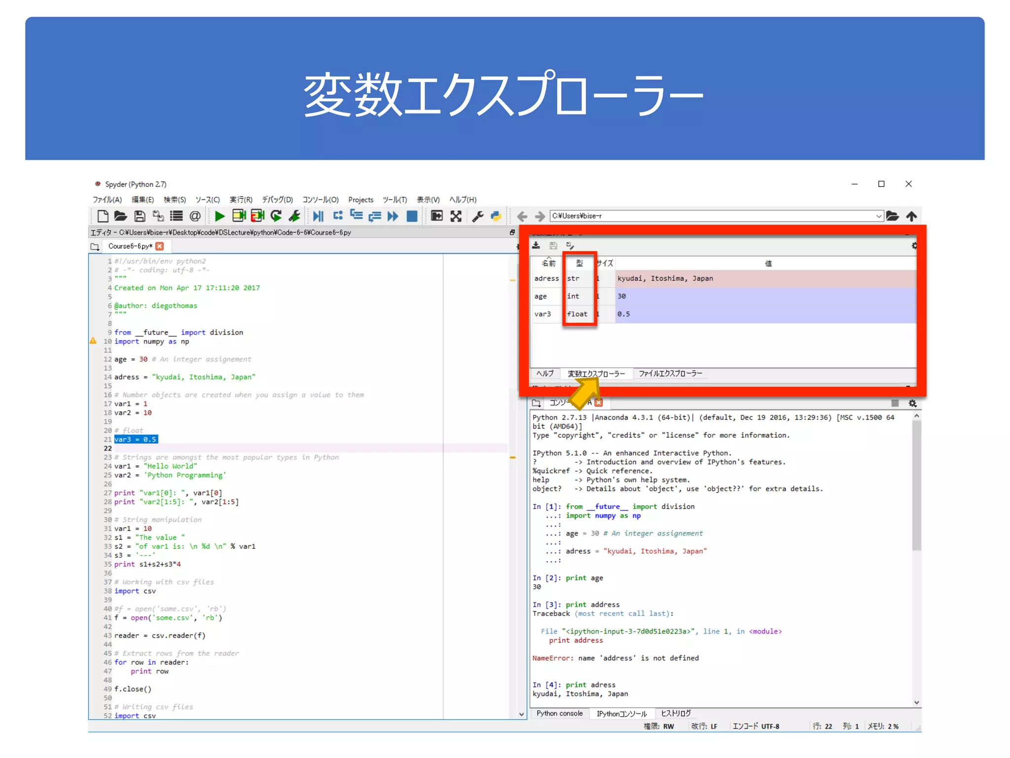Click the 型 column header
The image size is (1010, 758).
tap(579, 263)
